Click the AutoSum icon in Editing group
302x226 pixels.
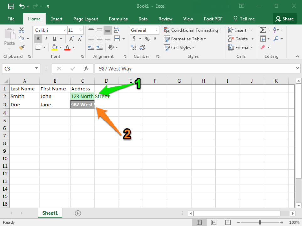tap(262, 30)
